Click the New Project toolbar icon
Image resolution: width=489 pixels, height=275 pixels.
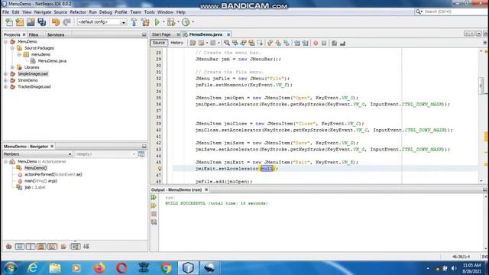20,22
